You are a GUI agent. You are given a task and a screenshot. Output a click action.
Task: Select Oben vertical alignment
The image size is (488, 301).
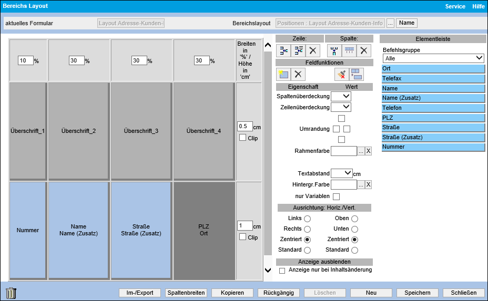click(x=354, y=219)
